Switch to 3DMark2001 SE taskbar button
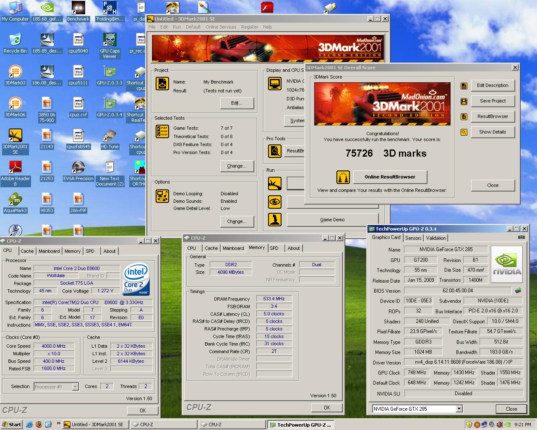This screenshot has width=537, height=430. tap(95, 425)
